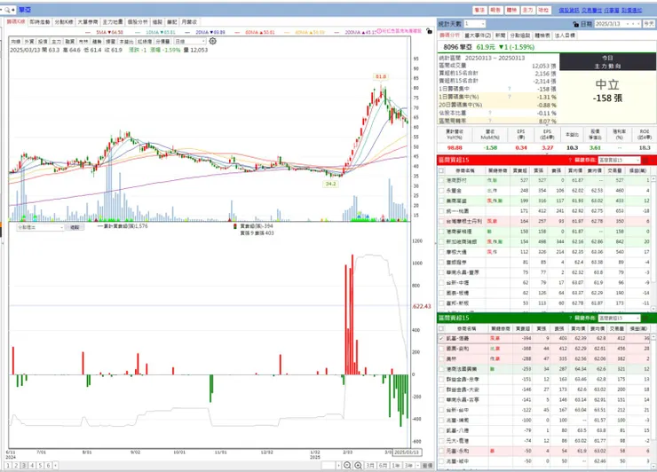
Task: Open the 主力地圖 tab
Action: point(113,22)
